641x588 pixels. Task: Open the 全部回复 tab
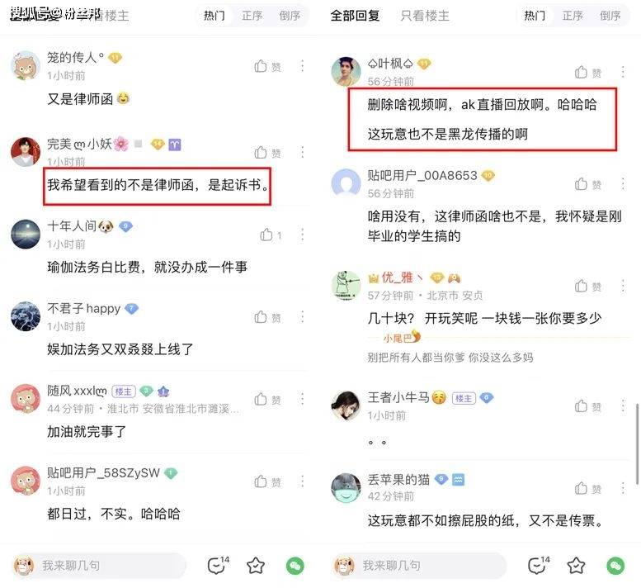[x=355, y=16]
